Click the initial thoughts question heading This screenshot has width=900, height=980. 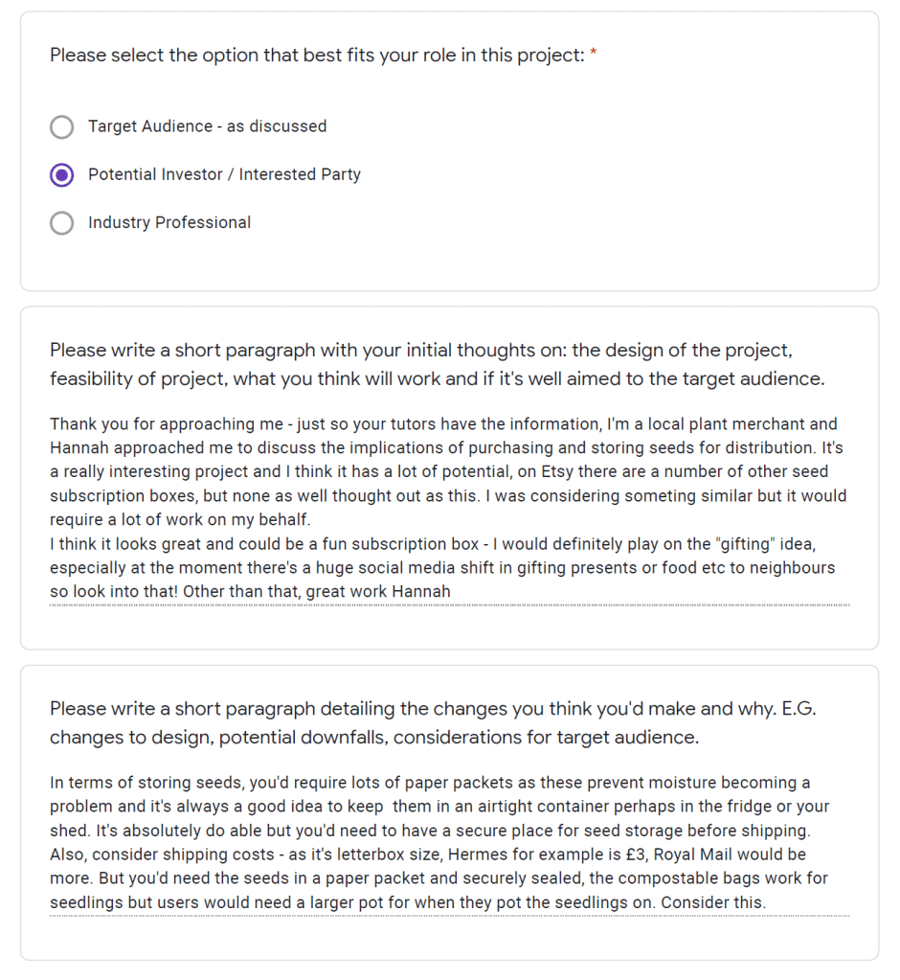click(x=436, y=364)
